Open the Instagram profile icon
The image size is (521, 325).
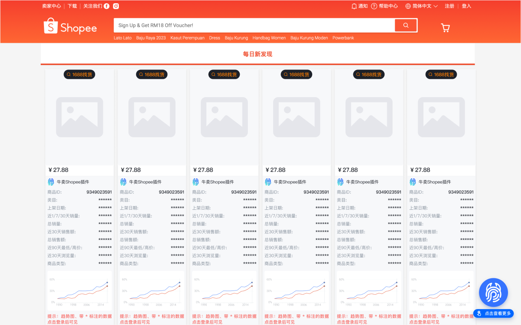(116, 6)
